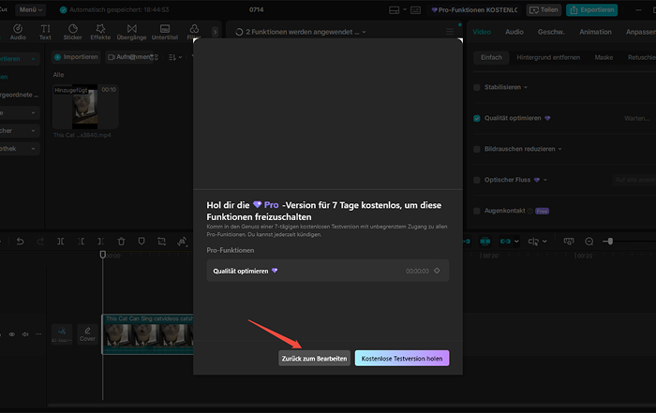Switch to the Video properties tab

point(482,32)
